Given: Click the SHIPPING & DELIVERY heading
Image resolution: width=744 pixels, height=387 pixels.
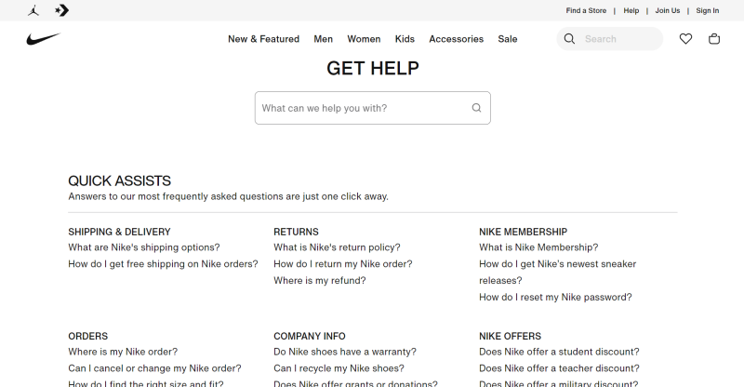Looking at the screenshot, I should 119,232.
